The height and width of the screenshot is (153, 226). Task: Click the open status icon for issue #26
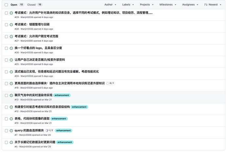(11, 48)
